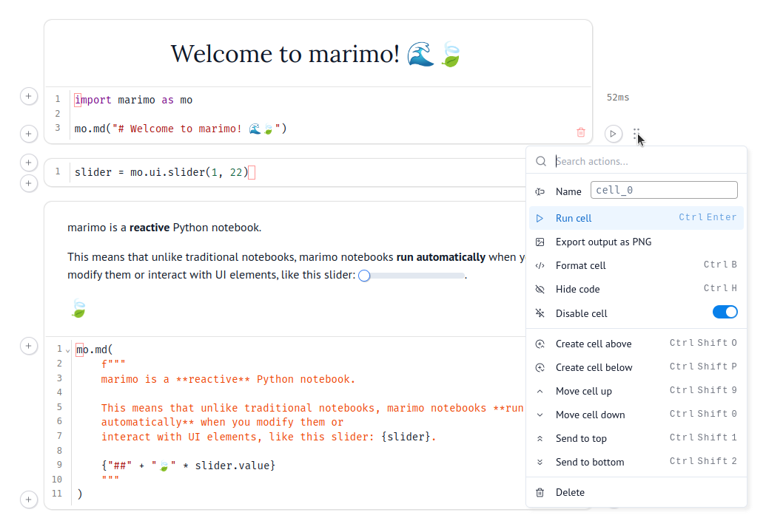Click the 52ms run time label
The height and width of the screenshot is (518, 766).
(618, 97)
